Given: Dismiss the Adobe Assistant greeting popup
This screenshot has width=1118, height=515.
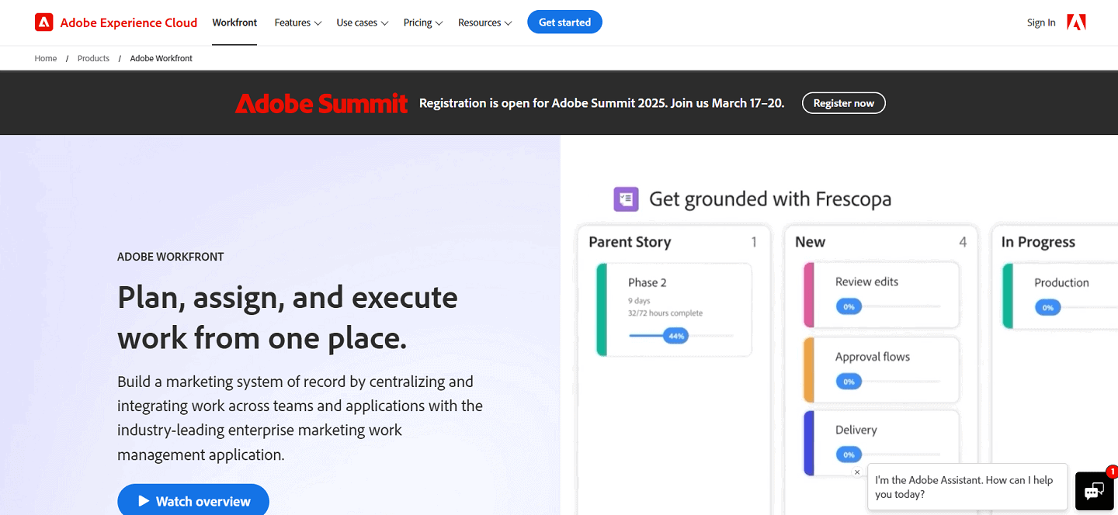Looking at the screenshot, I should (857, 472).
